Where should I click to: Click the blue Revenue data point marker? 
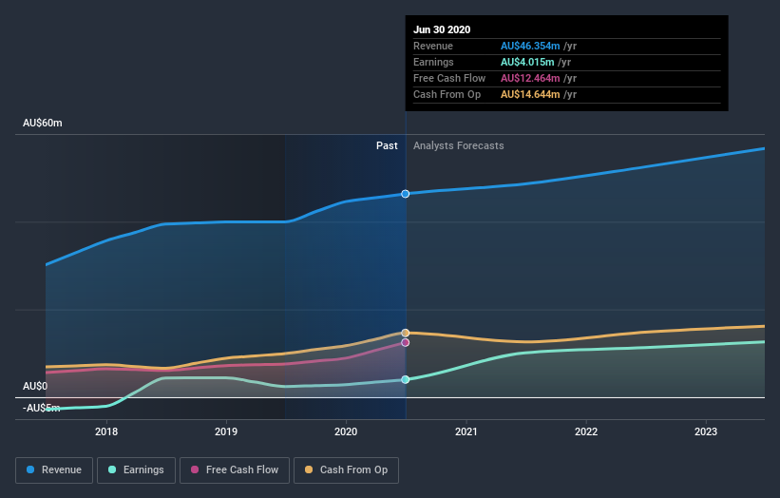(406, 194)
